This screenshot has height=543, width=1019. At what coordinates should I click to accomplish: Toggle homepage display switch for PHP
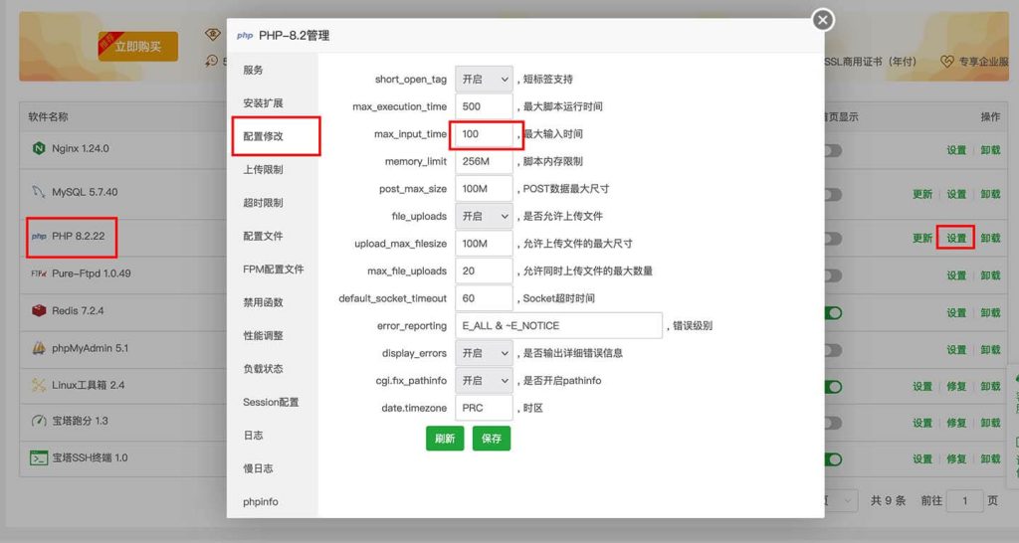click(833, 239)
